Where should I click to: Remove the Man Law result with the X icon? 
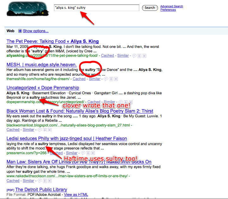coord(50,181)
